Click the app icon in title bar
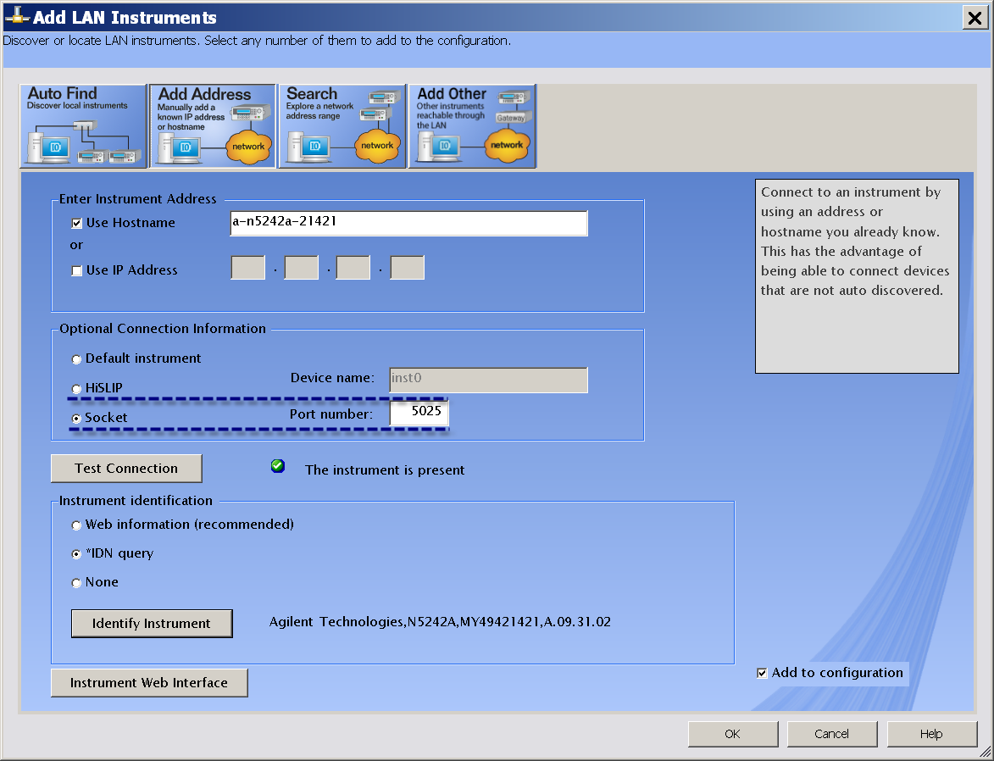 point(15,18)
